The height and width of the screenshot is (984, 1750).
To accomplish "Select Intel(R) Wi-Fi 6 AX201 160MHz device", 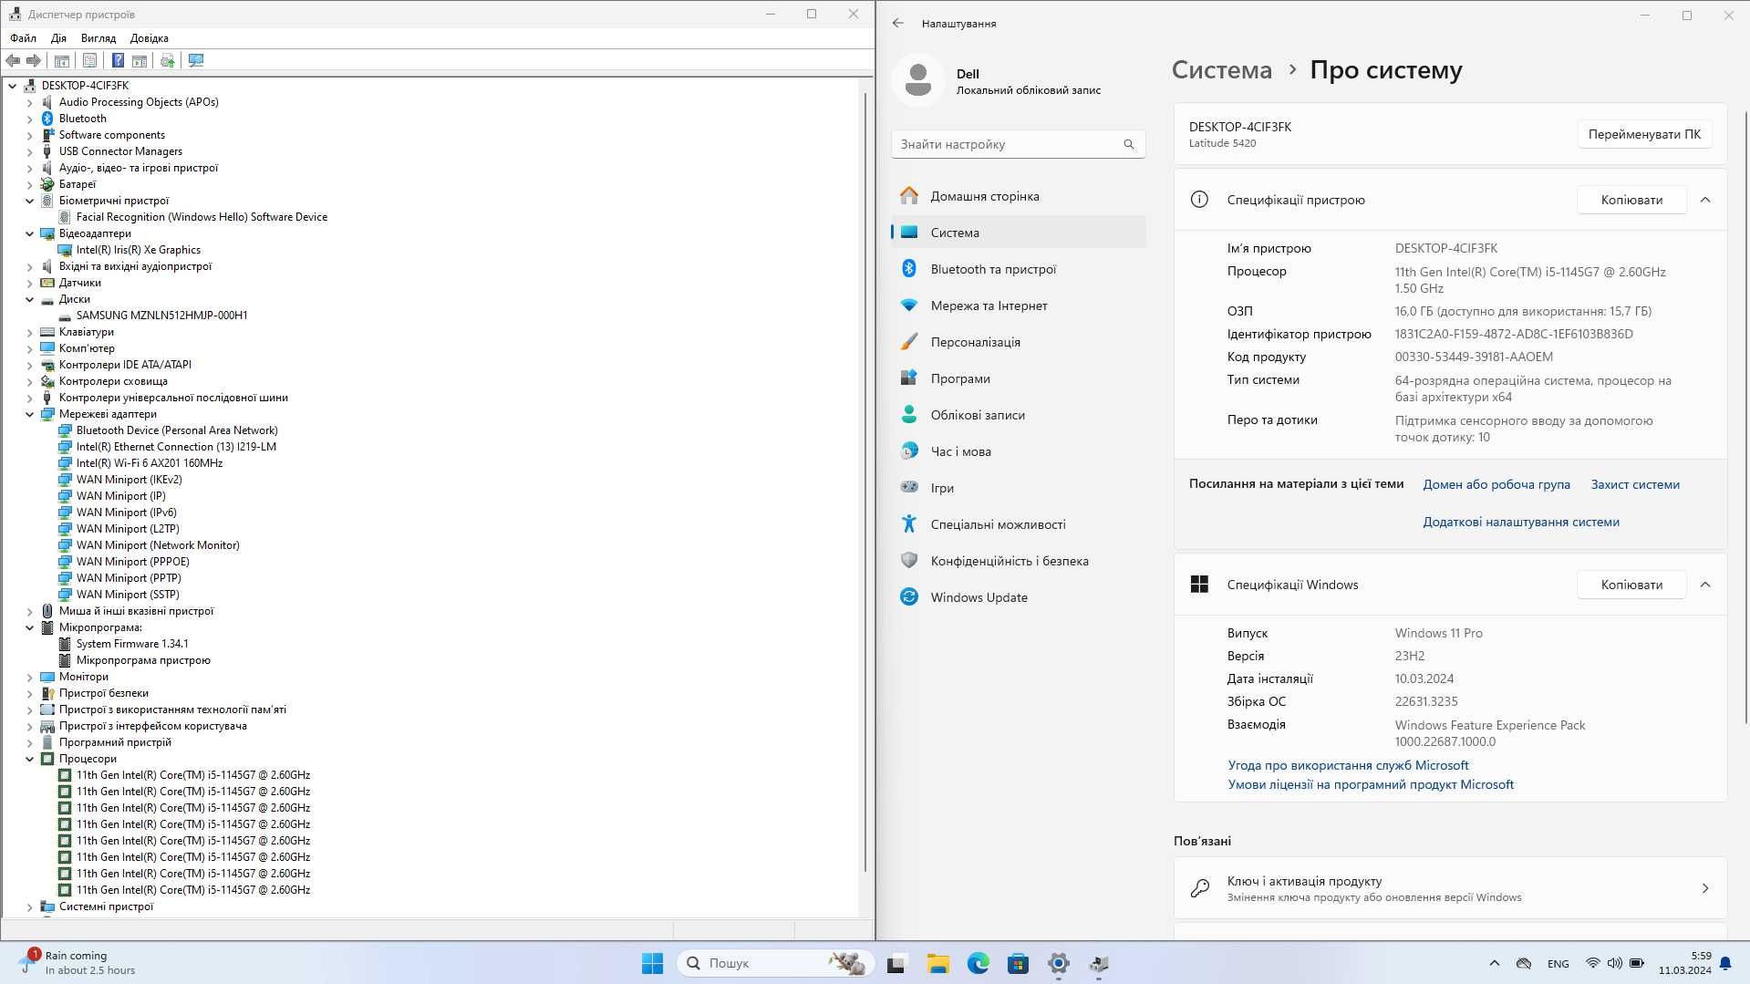I will 150,463.
